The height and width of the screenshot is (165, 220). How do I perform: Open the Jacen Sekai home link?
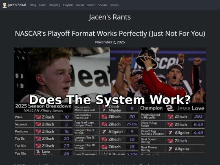click(x=14, y=5)
